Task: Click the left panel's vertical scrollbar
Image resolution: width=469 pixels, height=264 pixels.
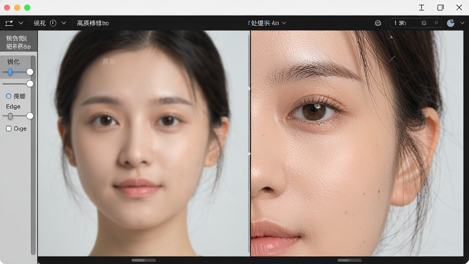Action: coord(33,155)
